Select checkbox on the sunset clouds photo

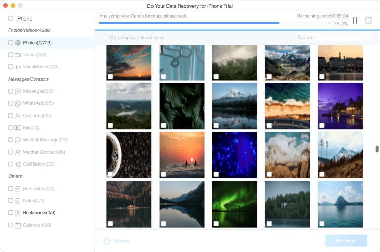[110, 77]
